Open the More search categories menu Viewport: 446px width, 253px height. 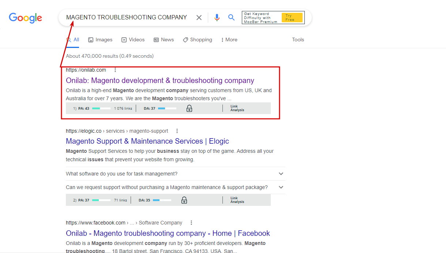tap(229, 39)
